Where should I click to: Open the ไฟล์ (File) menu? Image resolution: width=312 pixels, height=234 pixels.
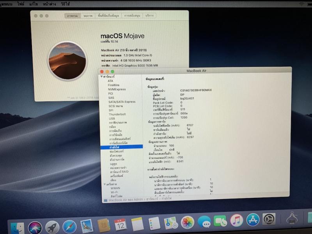(21, 4)
